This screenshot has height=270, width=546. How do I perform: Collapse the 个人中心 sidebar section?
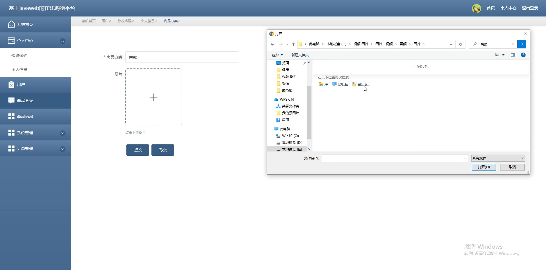[x=63, y=41]
